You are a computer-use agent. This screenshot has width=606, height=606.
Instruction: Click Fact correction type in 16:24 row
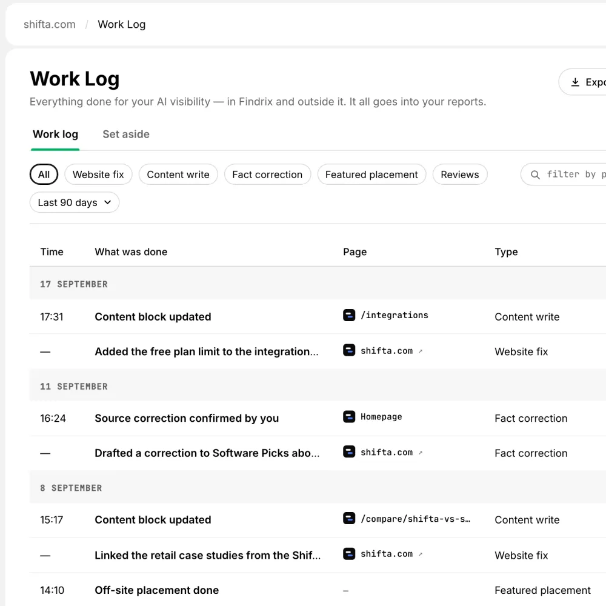point(531,418)
